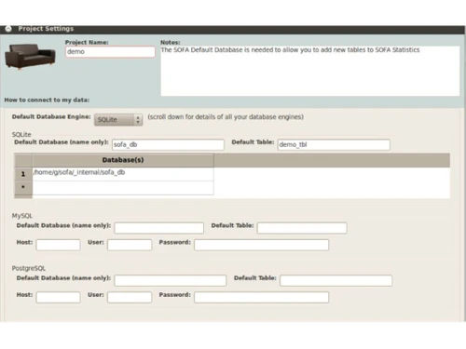
Task: Click the MySQL User field
Action: tap(130, 245)
